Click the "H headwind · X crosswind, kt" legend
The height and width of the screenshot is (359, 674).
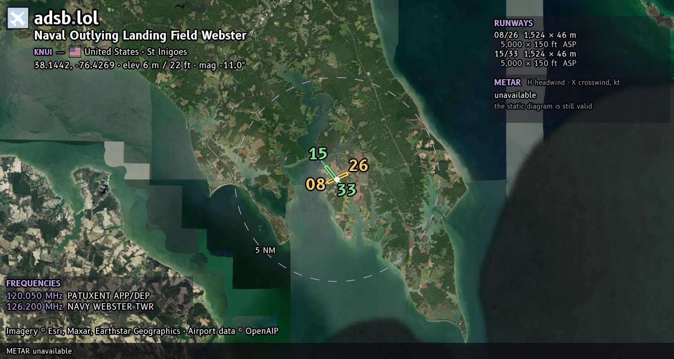[573, 83]
